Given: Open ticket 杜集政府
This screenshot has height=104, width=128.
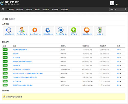Looking at the screenshot, I should (x=16, y=54).
